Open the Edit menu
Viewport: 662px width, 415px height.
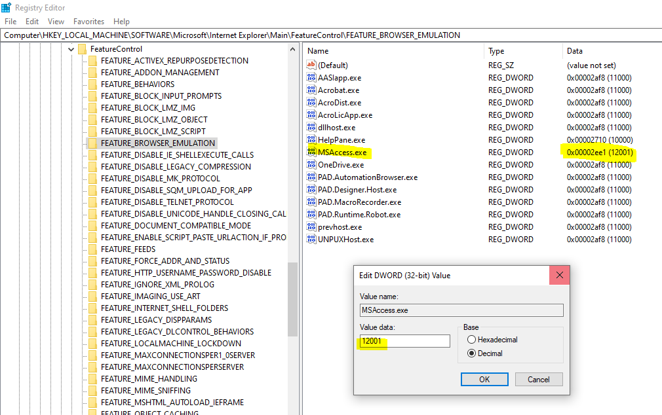(32, 22)
